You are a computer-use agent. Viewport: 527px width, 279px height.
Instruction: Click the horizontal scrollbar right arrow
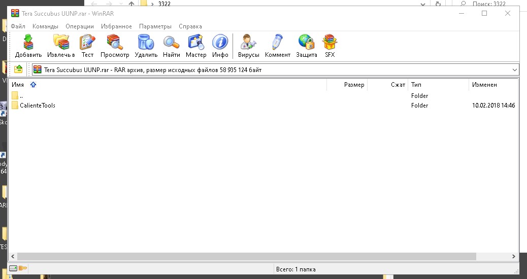[514, 256]
